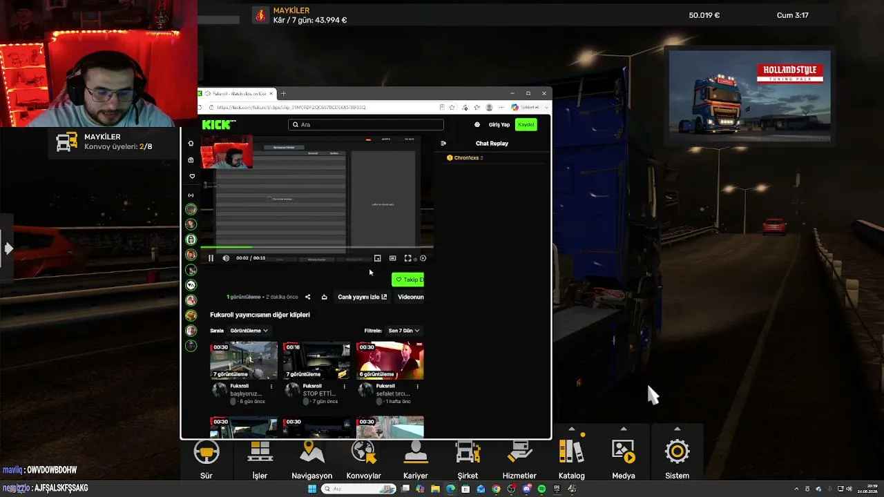Viewport: 884px width, 497px height.
Task: Open the Şirket company menu
Action: (468, 460)
